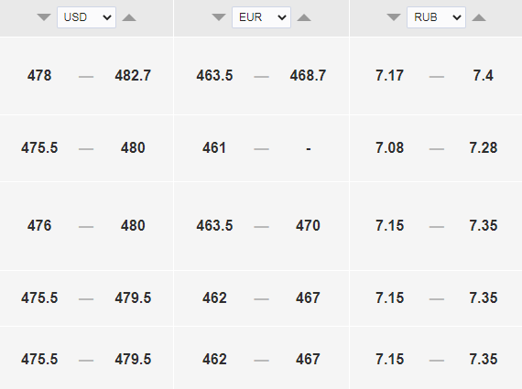The height and width of the screenshot is (389, 522).
Task: Select the RUB buy rate 7.17
Action: (389, 76)
